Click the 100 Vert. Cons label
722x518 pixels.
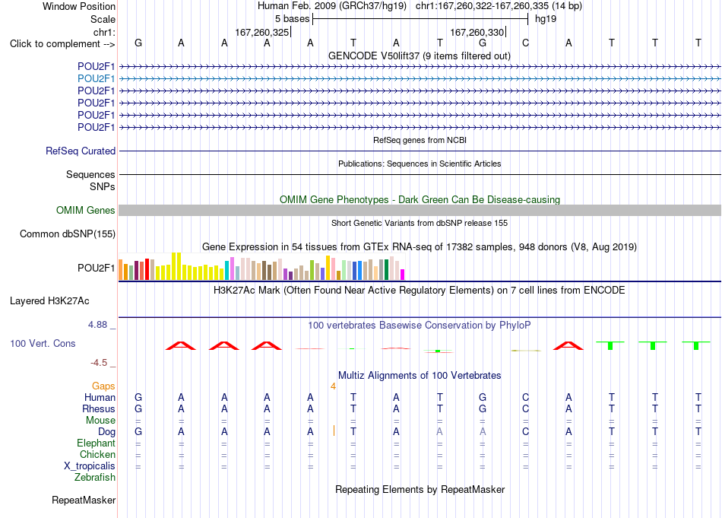pos(43,343)
